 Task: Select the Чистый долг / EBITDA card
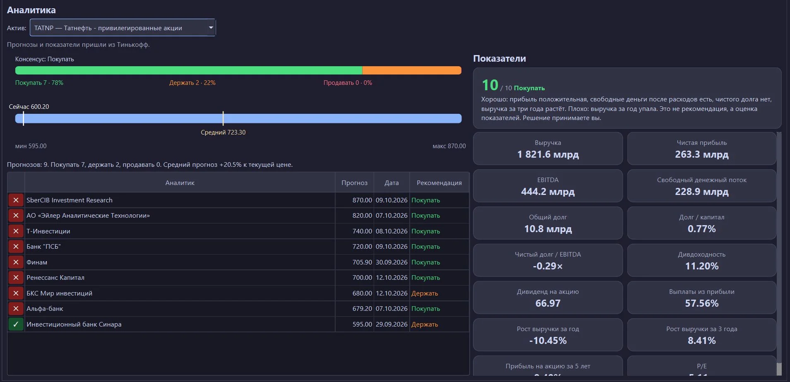pyautogui.click(x=548, y=260)
